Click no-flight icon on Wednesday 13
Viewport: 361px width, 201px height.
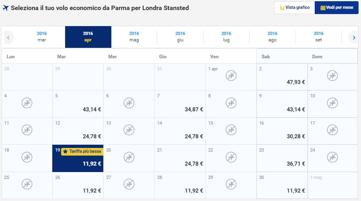point(129,130)
